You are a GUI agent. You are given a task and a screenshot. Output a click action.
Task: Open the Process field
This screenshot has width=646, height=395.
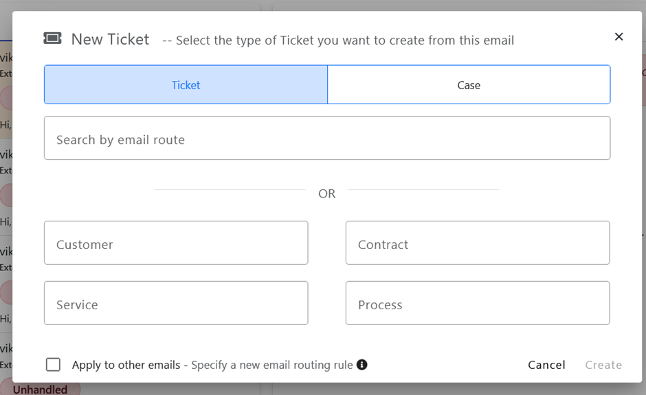point(477,303)
